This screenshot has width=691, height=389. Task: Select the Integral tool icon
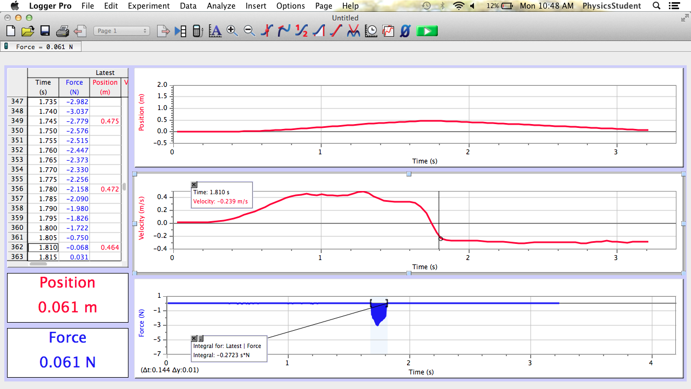tap(317, 31)
